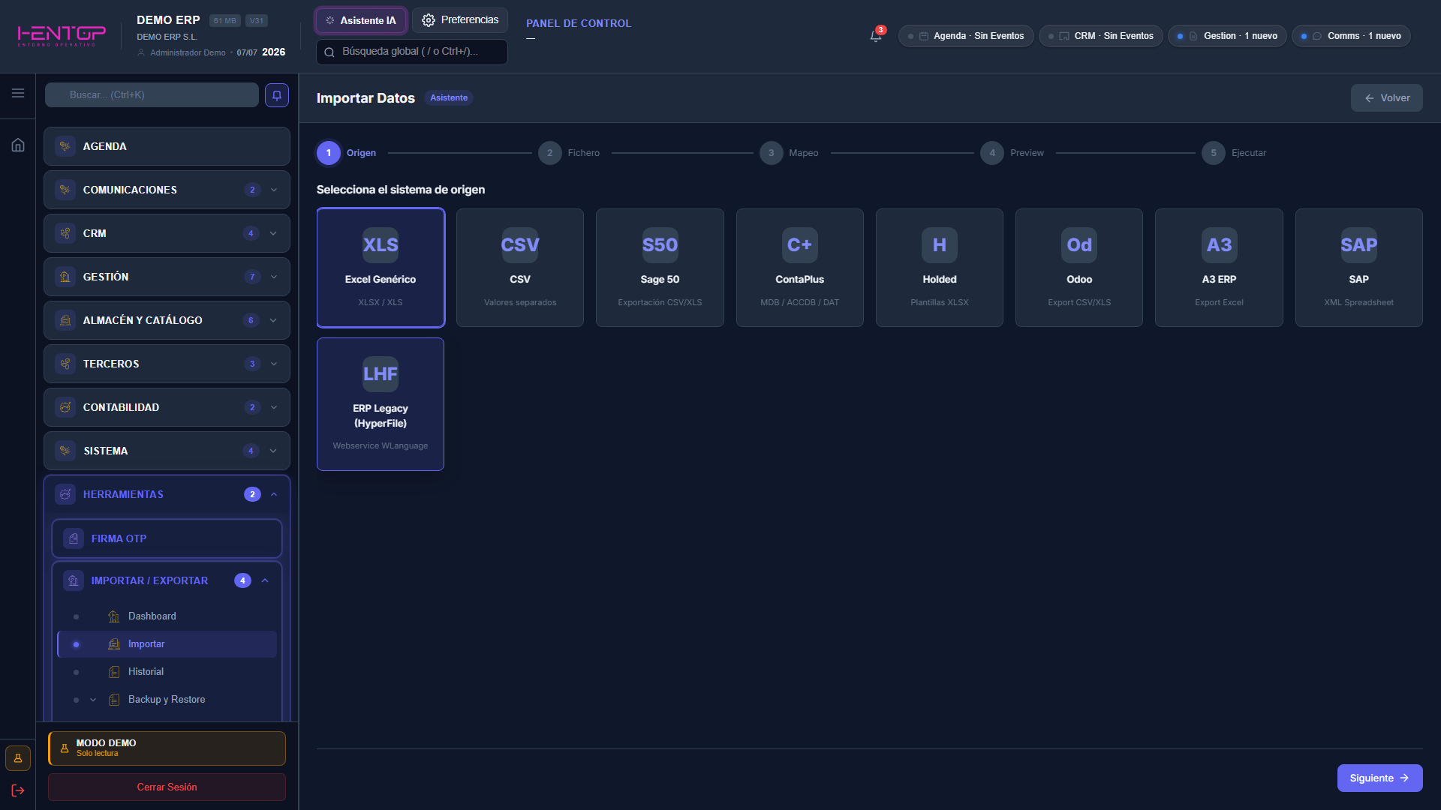The width and height of the screenshot is (1441, 810).
Task: Click the HENTGP logo
Action: coord(62,35)
